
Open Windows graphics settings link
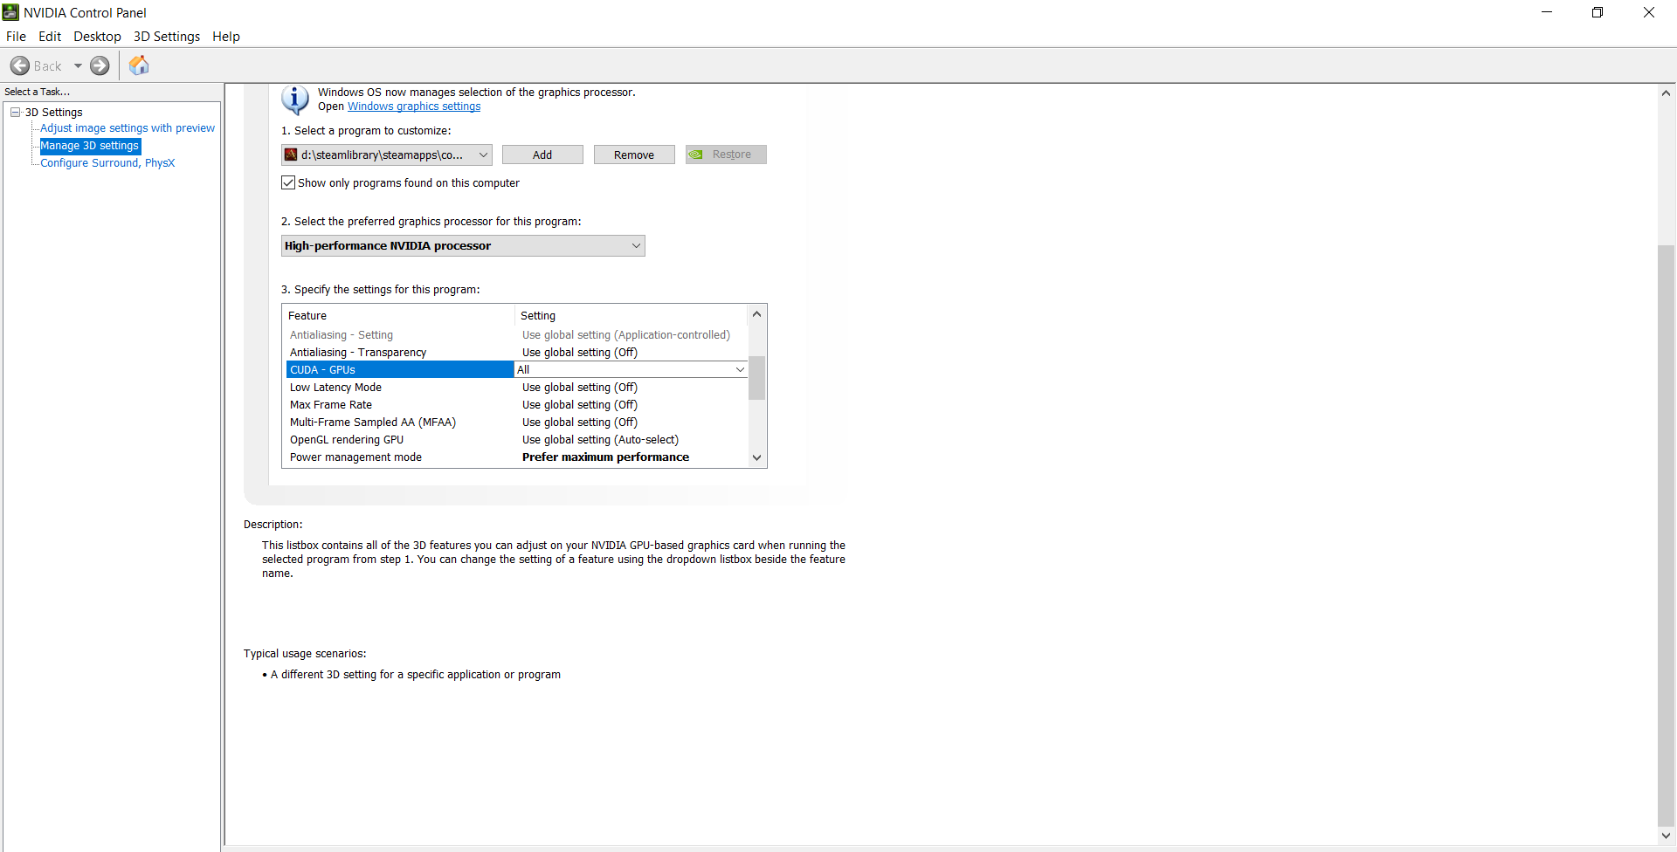click(x=414, y=106)
